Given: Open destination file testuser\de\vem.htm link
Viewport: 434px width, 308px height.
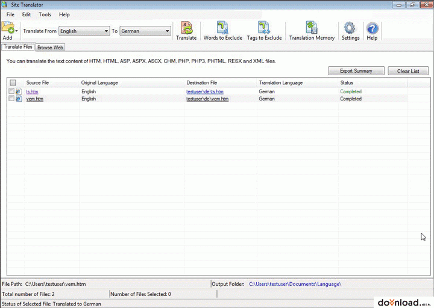Looking at the screenshot, I should click(x=207, y=99).
